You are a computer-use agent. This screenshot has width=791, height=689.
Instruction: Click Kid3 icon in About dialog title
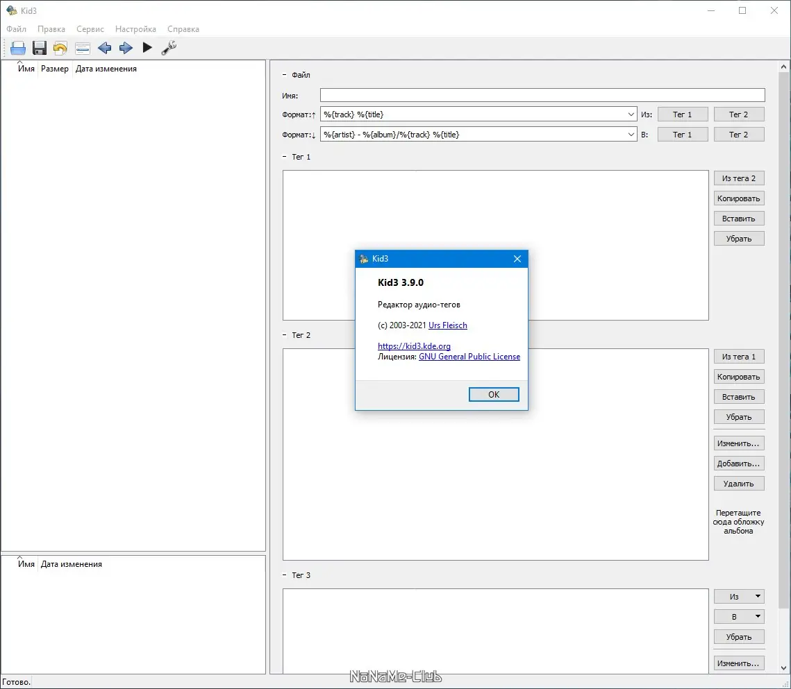click(x=364, y=259)
